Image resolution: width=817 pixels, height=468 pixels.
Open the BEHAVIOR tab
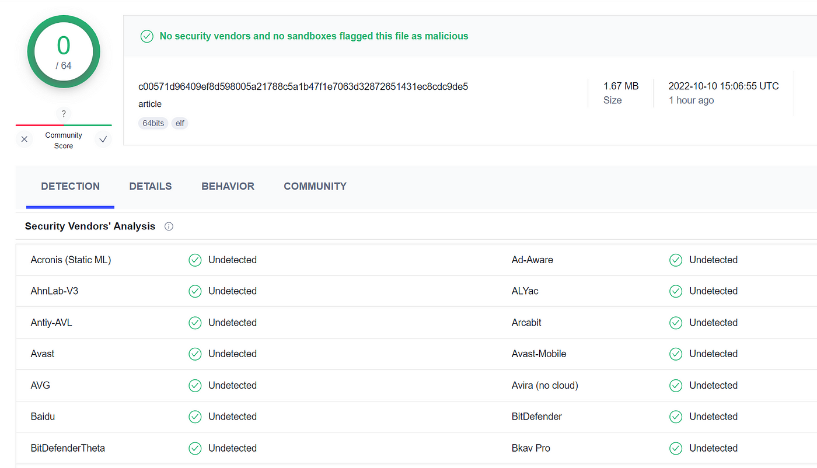(228, 187)
